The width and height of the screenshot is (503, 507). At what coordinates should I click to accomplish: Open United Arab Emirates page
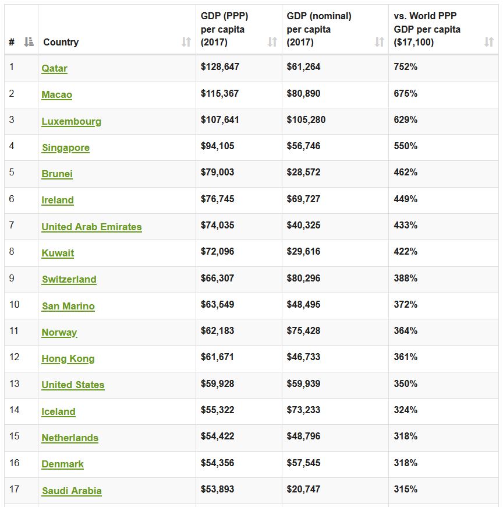pos(91,227)
